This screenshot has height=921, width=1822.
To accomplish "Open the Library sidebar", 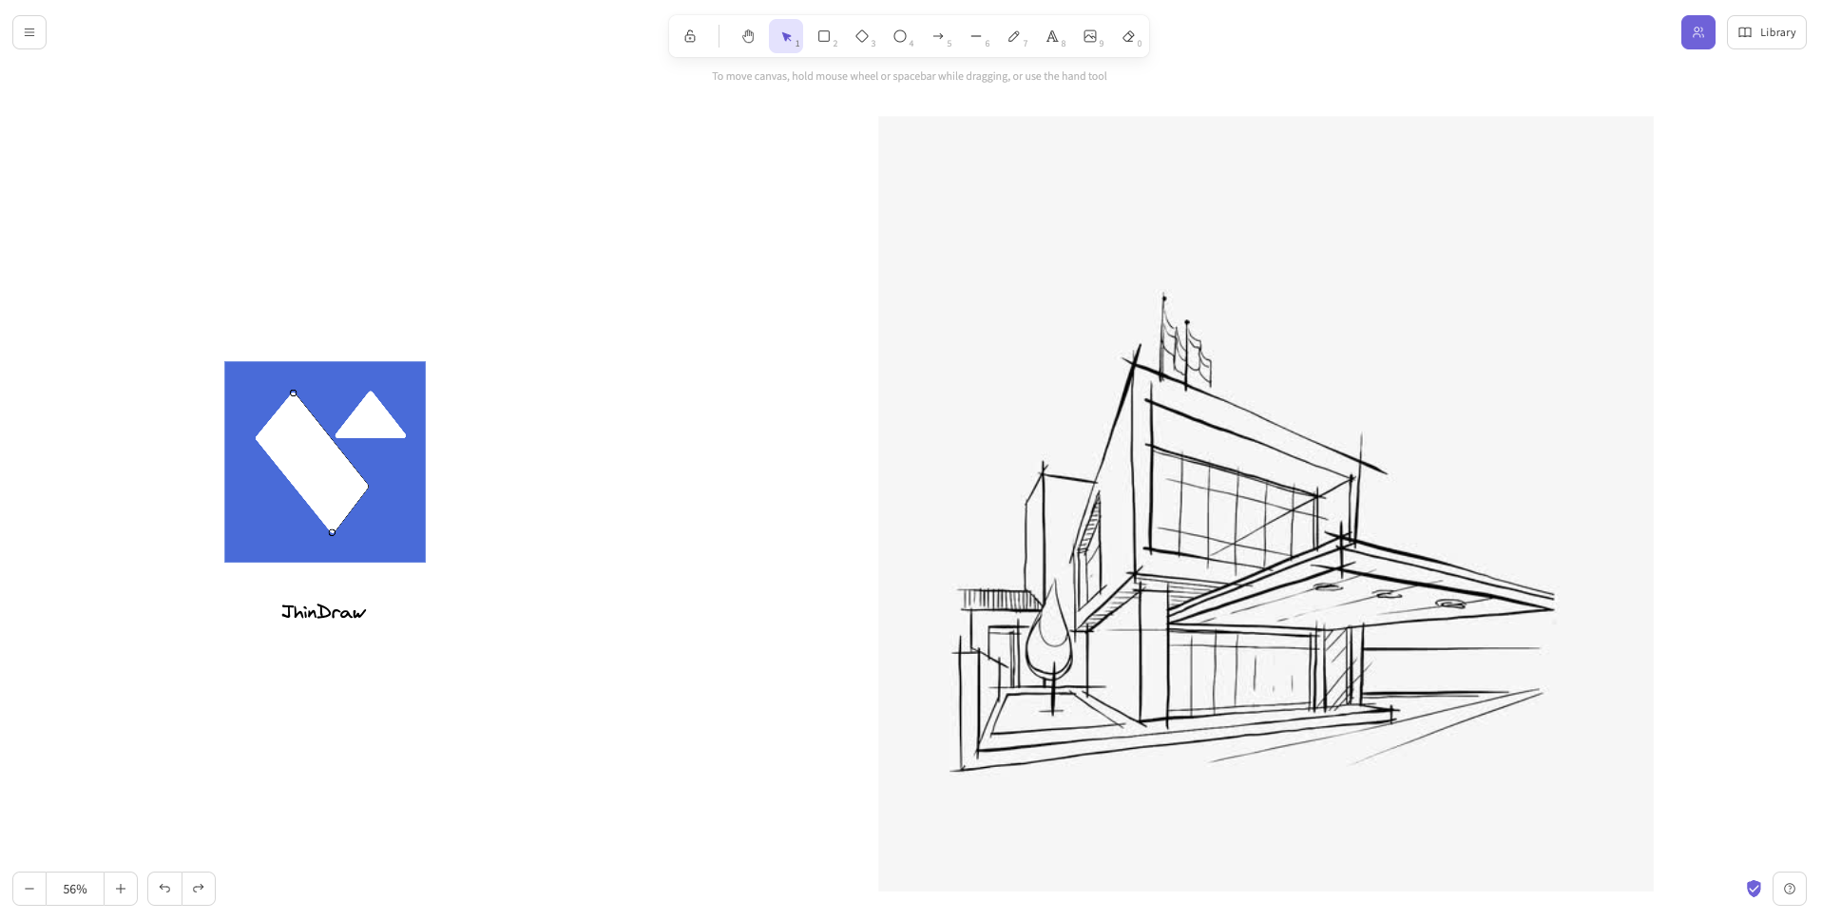I will (1766, 32).
